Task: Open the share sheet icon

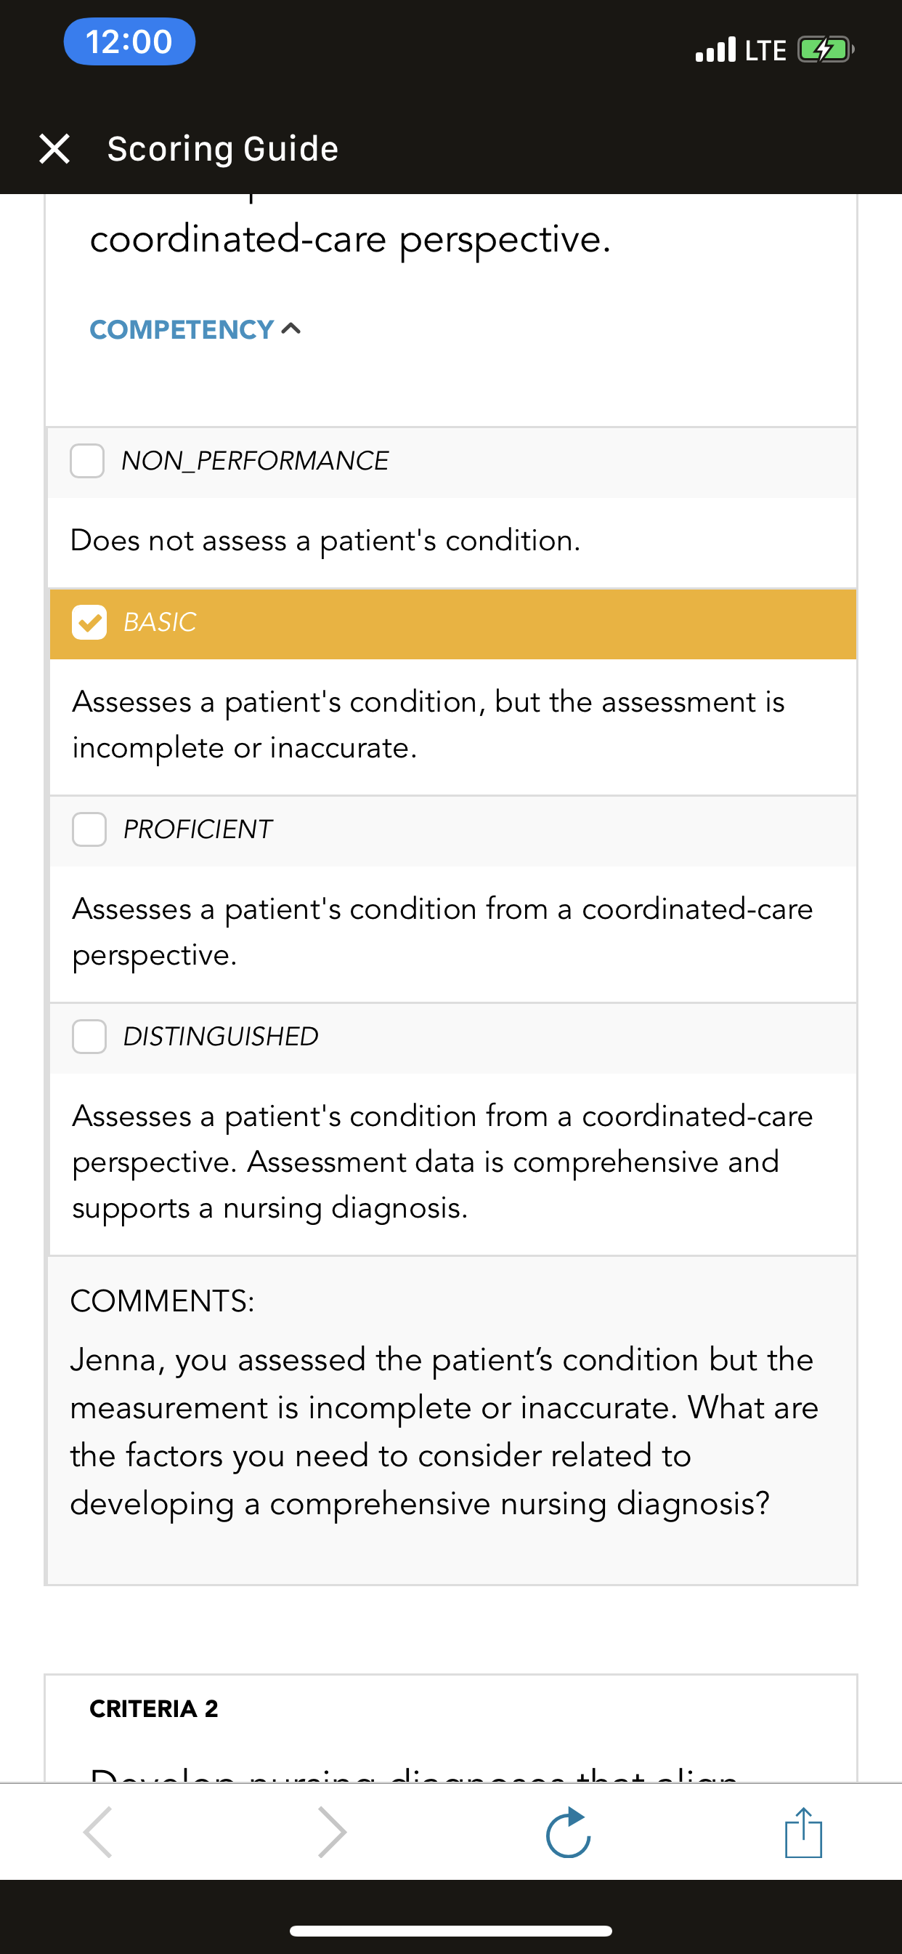Action: 803,1832
